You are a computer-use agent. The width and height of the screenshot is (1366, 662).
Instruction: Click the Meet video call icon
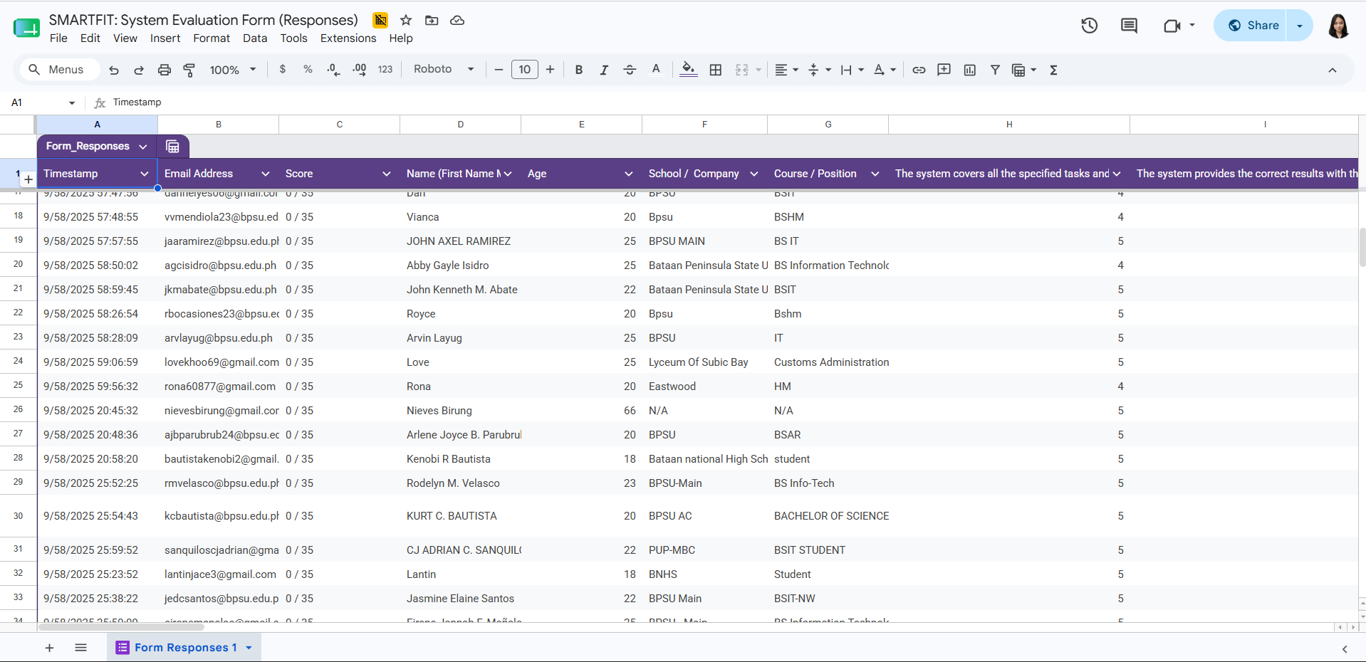coord(1172,26)
